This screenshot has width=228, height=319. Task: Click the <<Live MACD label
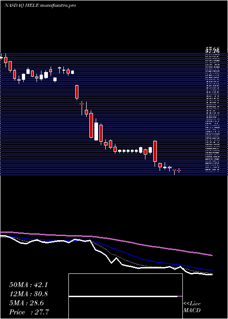click(x=192, y=307)
